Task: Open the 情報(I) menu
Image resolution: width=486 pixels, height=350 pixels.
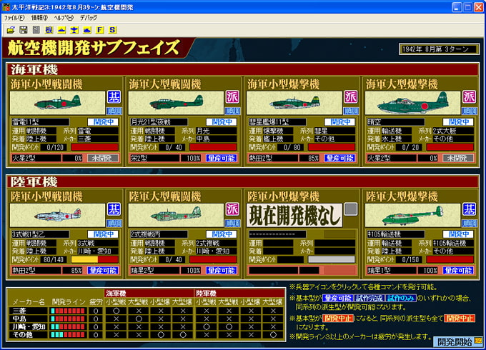Action: pyautogui.click(x=39, y=18)
